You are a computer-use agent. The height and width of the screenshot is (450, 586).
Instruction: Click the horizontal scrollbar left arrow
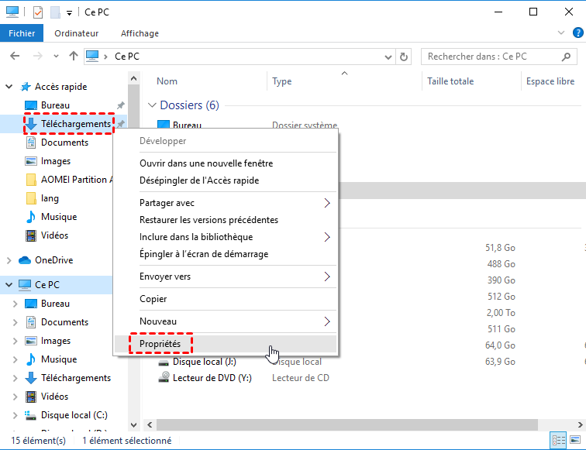[x=150, y=425]
